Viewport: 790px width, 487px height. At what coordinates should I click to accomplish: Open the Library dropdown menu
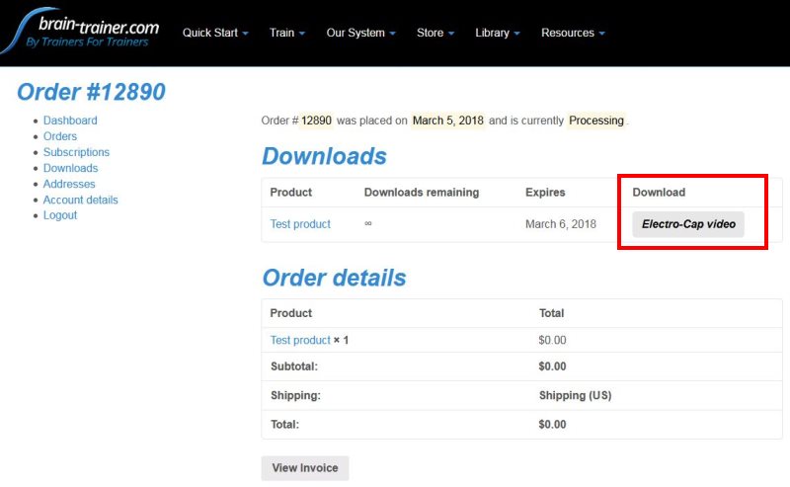498,33
